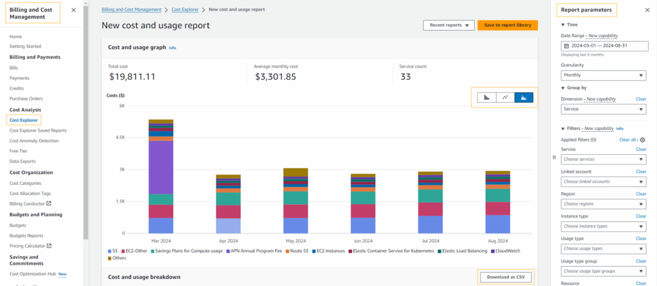The image size is (657, 286).
Task: Save to report library
Action: coord(508,25)
